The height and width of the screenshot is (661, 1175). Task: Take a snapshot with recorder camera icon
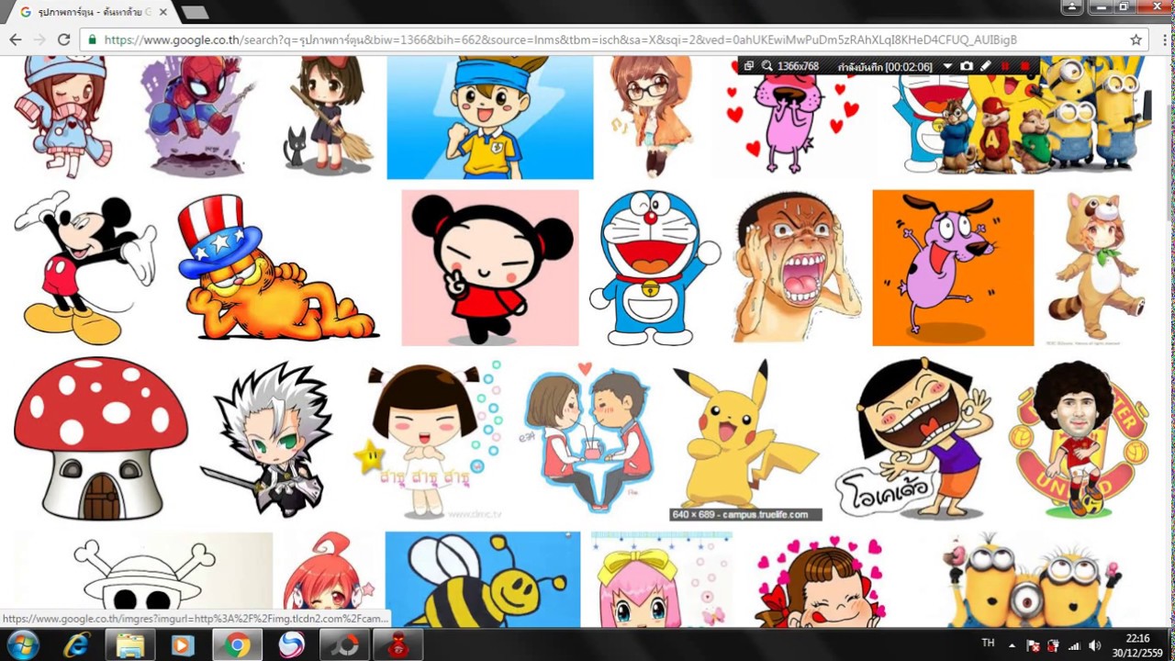[x=967, y=66]
